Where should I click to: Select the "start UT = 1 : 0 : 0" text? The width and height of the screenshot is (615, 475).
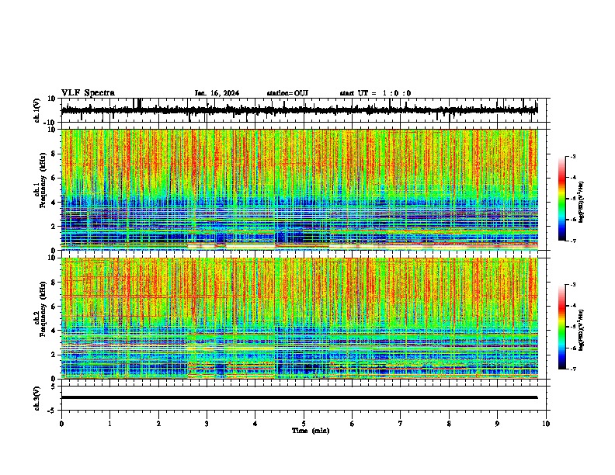pyautogui.click(x=375, y=93)
